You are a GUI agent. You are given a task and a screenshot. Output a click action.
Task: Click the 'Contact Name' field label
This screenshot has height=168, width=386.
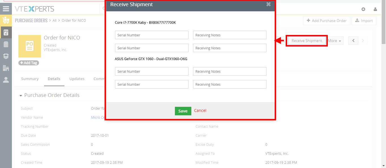(x=207, y=127)
